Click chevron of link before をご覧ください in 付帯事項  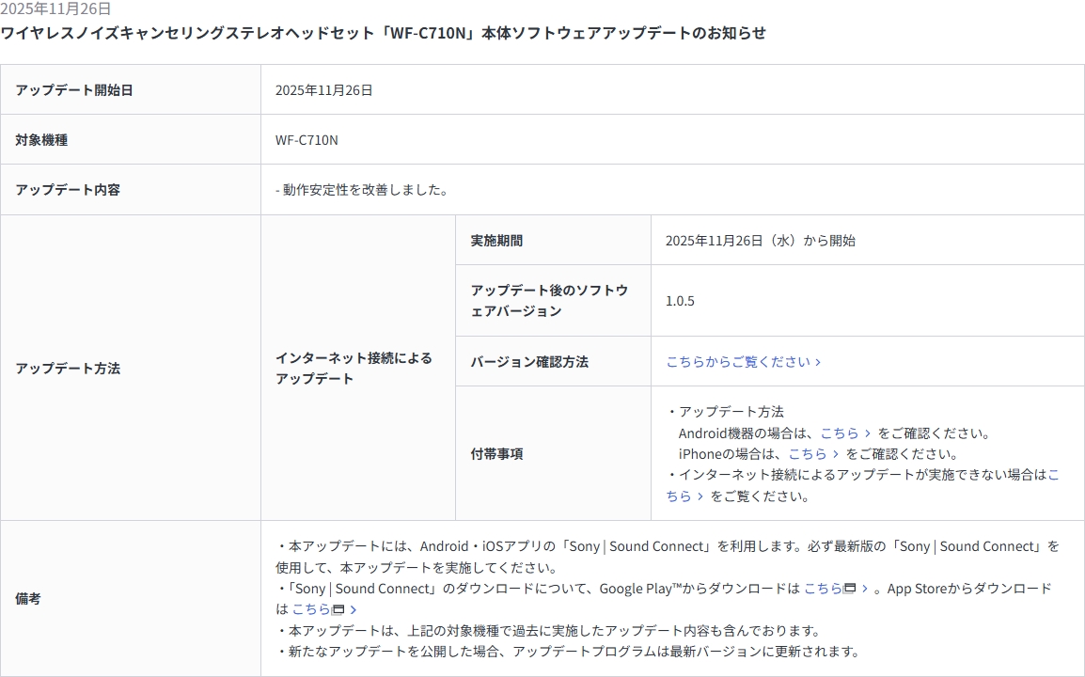tap(700, 496)
